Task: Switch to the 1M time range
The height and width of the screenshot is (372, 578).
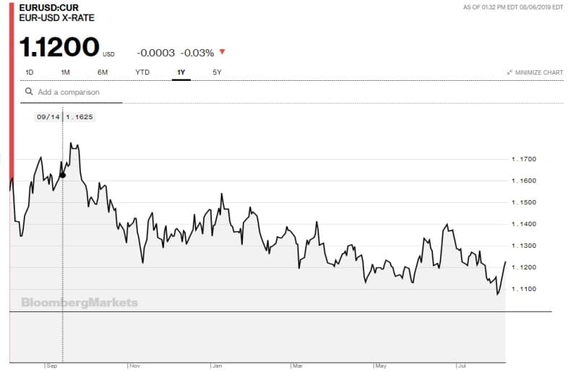Action: coord(65,72)
